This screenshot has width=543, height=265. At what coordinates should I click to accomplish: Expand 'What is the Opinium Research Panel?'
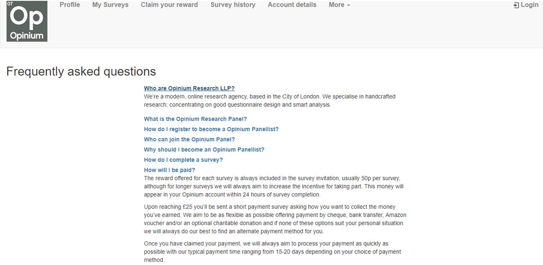[x=195, y=119]
